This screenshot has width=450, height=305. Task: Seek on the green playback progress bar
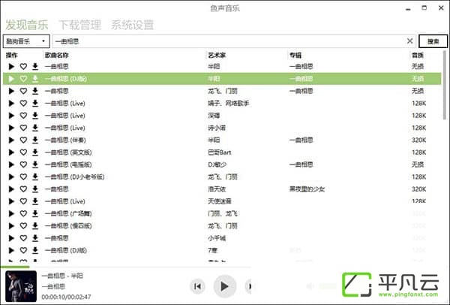point(126,267)
